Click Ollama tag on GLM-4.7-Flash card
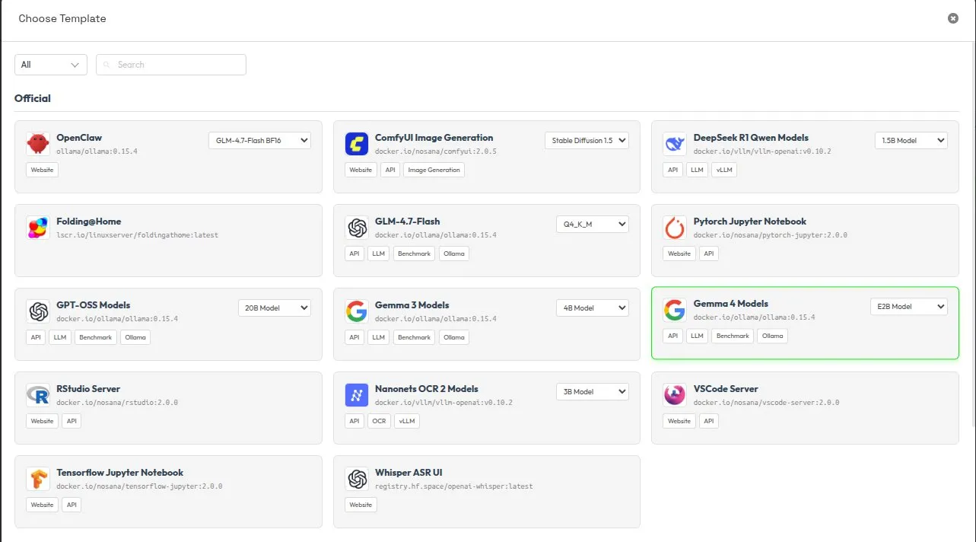Image resolution: width=976 pixels, height=542 pixels. pos(454,253)
